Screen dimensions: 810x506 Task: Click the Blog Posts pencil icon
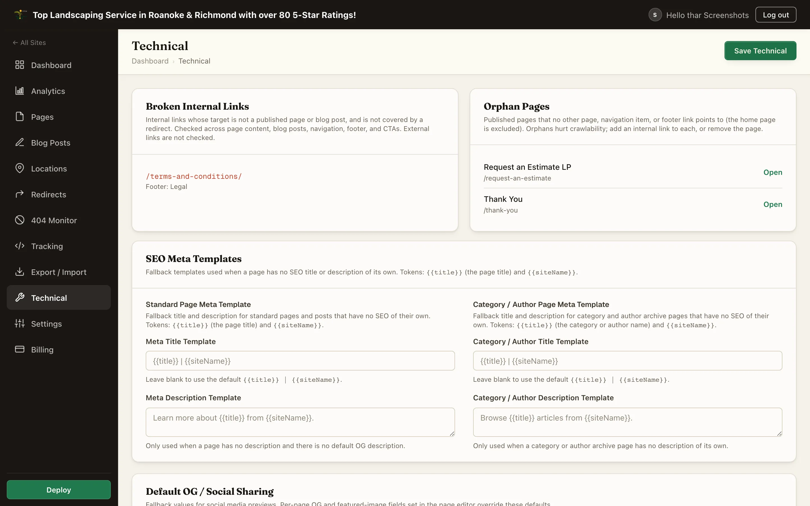tap(20, 142)
